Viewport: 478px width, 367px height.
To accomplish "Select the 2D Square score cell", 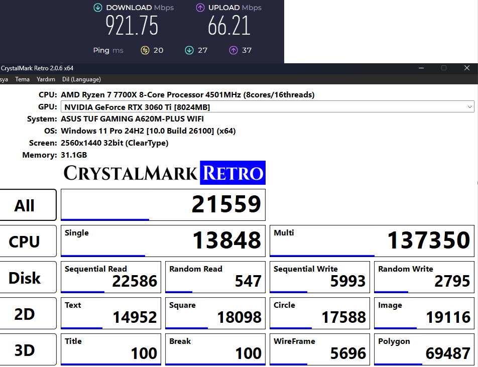I will click(215, 314).
